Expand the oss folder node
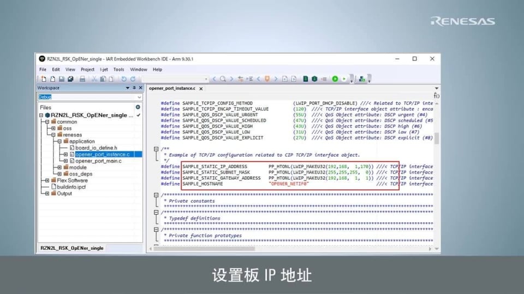 click(53, 128)
